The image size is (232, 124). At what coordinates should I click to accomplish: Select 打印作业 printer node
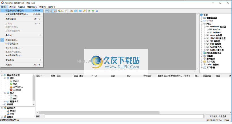(x=211, y=68)
